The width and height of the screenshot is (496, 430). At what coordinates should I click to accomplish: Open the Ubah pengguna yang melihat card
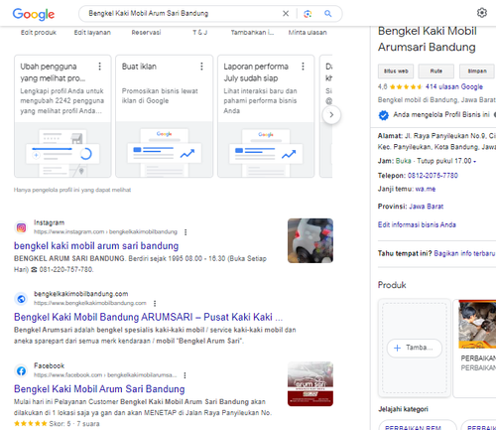click(62, 116)
